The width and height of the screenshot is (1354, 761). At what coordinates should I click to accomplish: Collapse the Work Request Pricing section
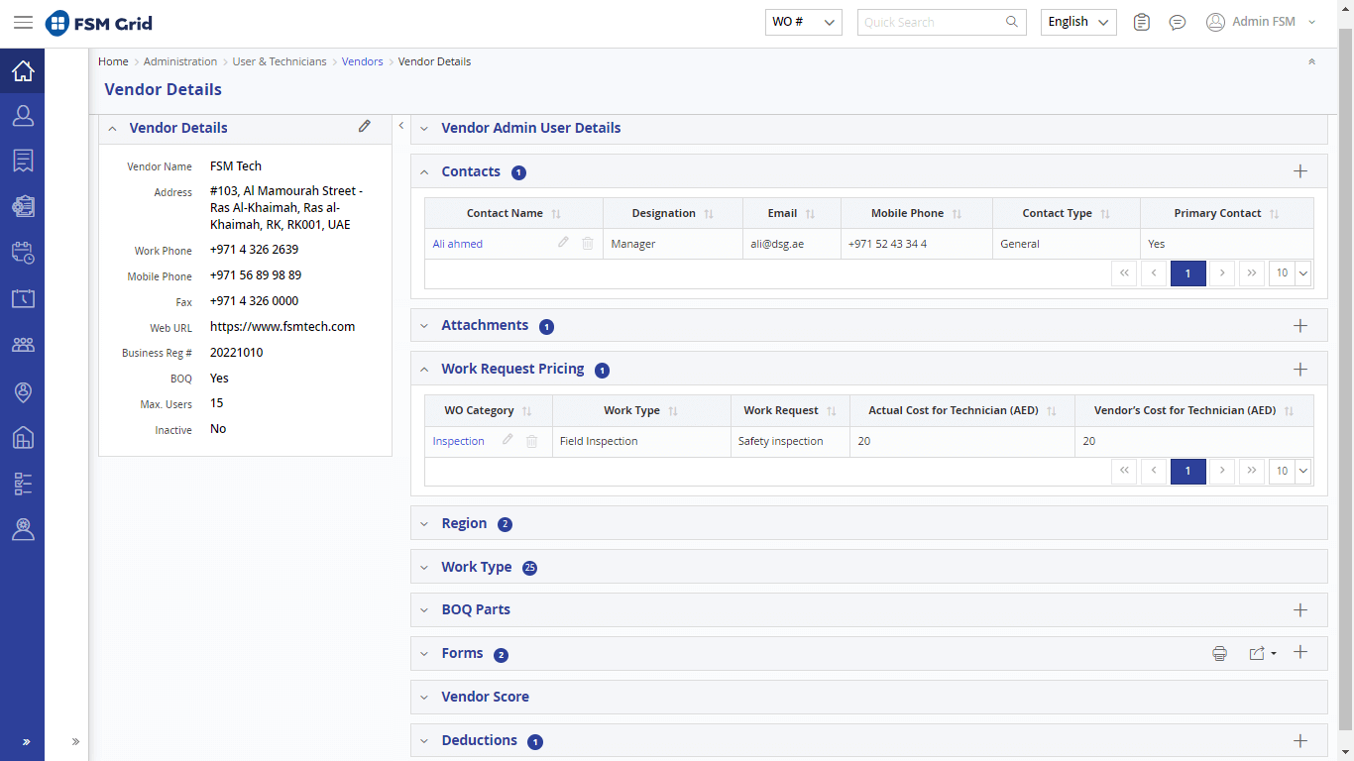(424, 369)
